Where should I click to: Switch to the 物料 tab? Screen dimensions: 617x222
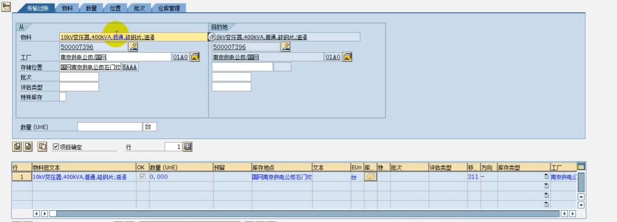[67, 8]
